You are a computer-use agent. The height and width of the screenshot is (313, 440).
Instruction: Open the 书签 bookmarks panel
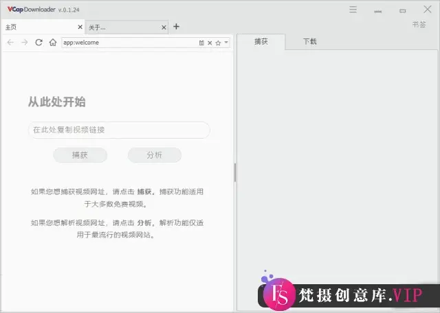tap(419, 25)
